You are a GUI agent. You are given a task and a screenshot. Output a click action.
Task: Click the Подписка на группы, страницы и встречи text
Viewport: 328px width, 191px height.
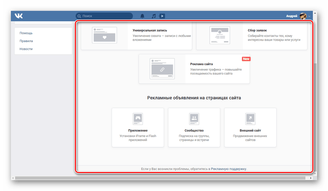pyautogui.click(x=194, y=138)
